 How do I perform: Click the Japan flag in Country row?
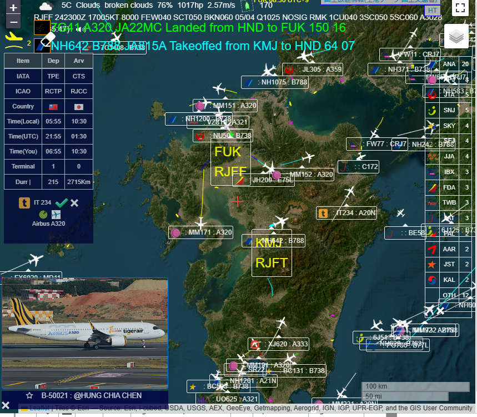click(x=79, y=107)
